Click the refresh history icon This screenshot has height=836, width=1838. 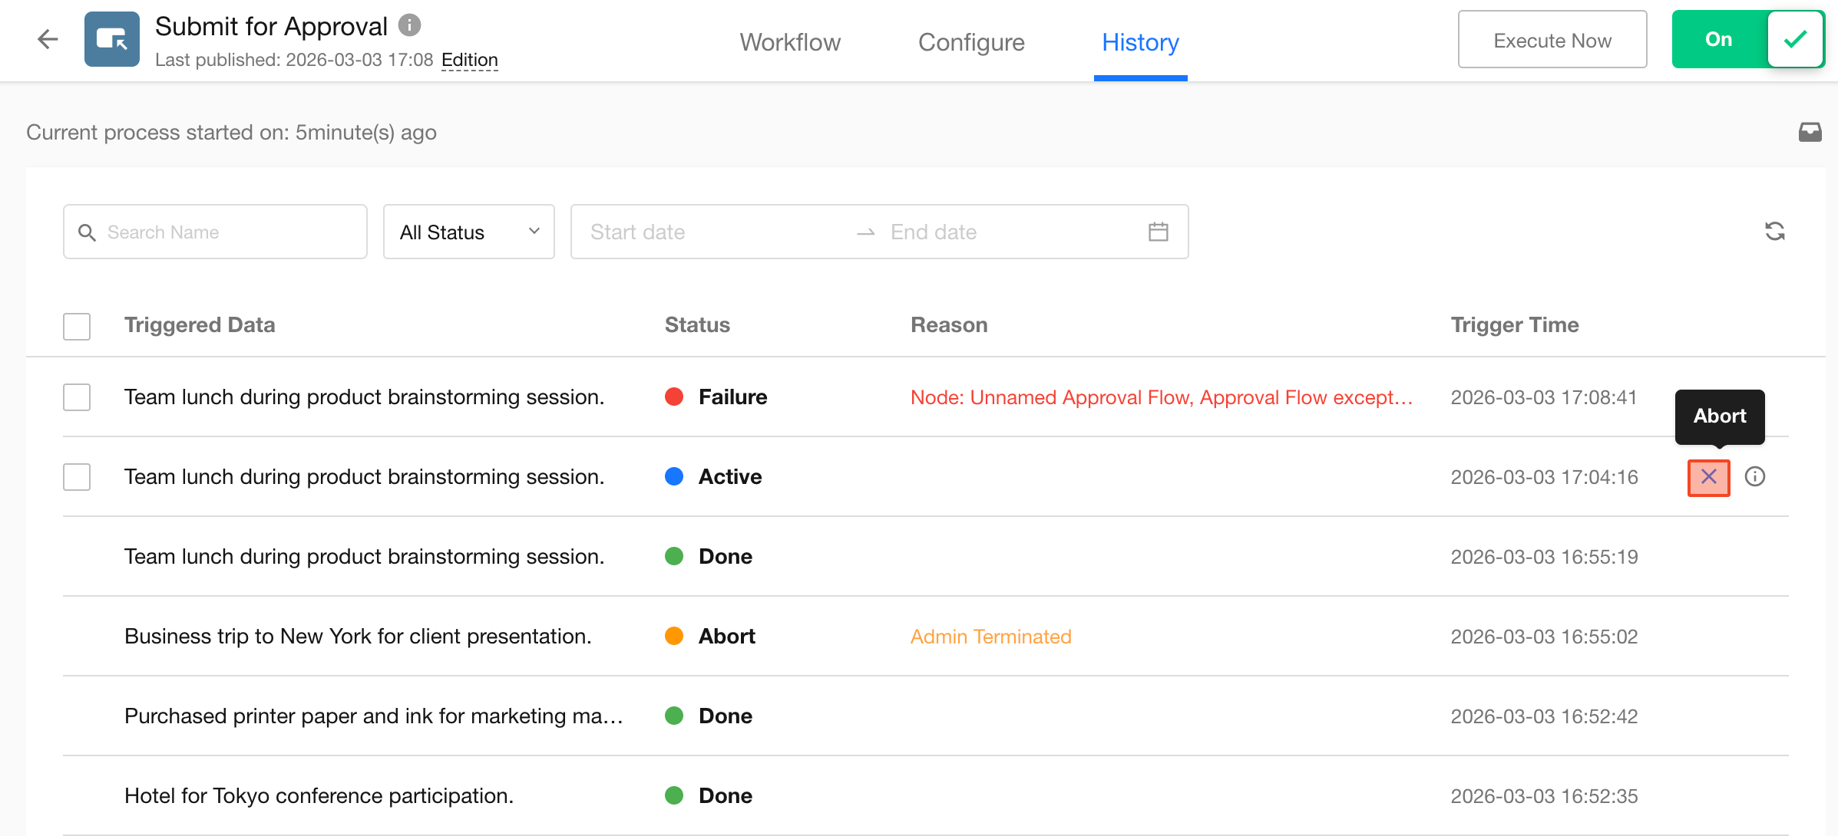[x=1774, y=231]
